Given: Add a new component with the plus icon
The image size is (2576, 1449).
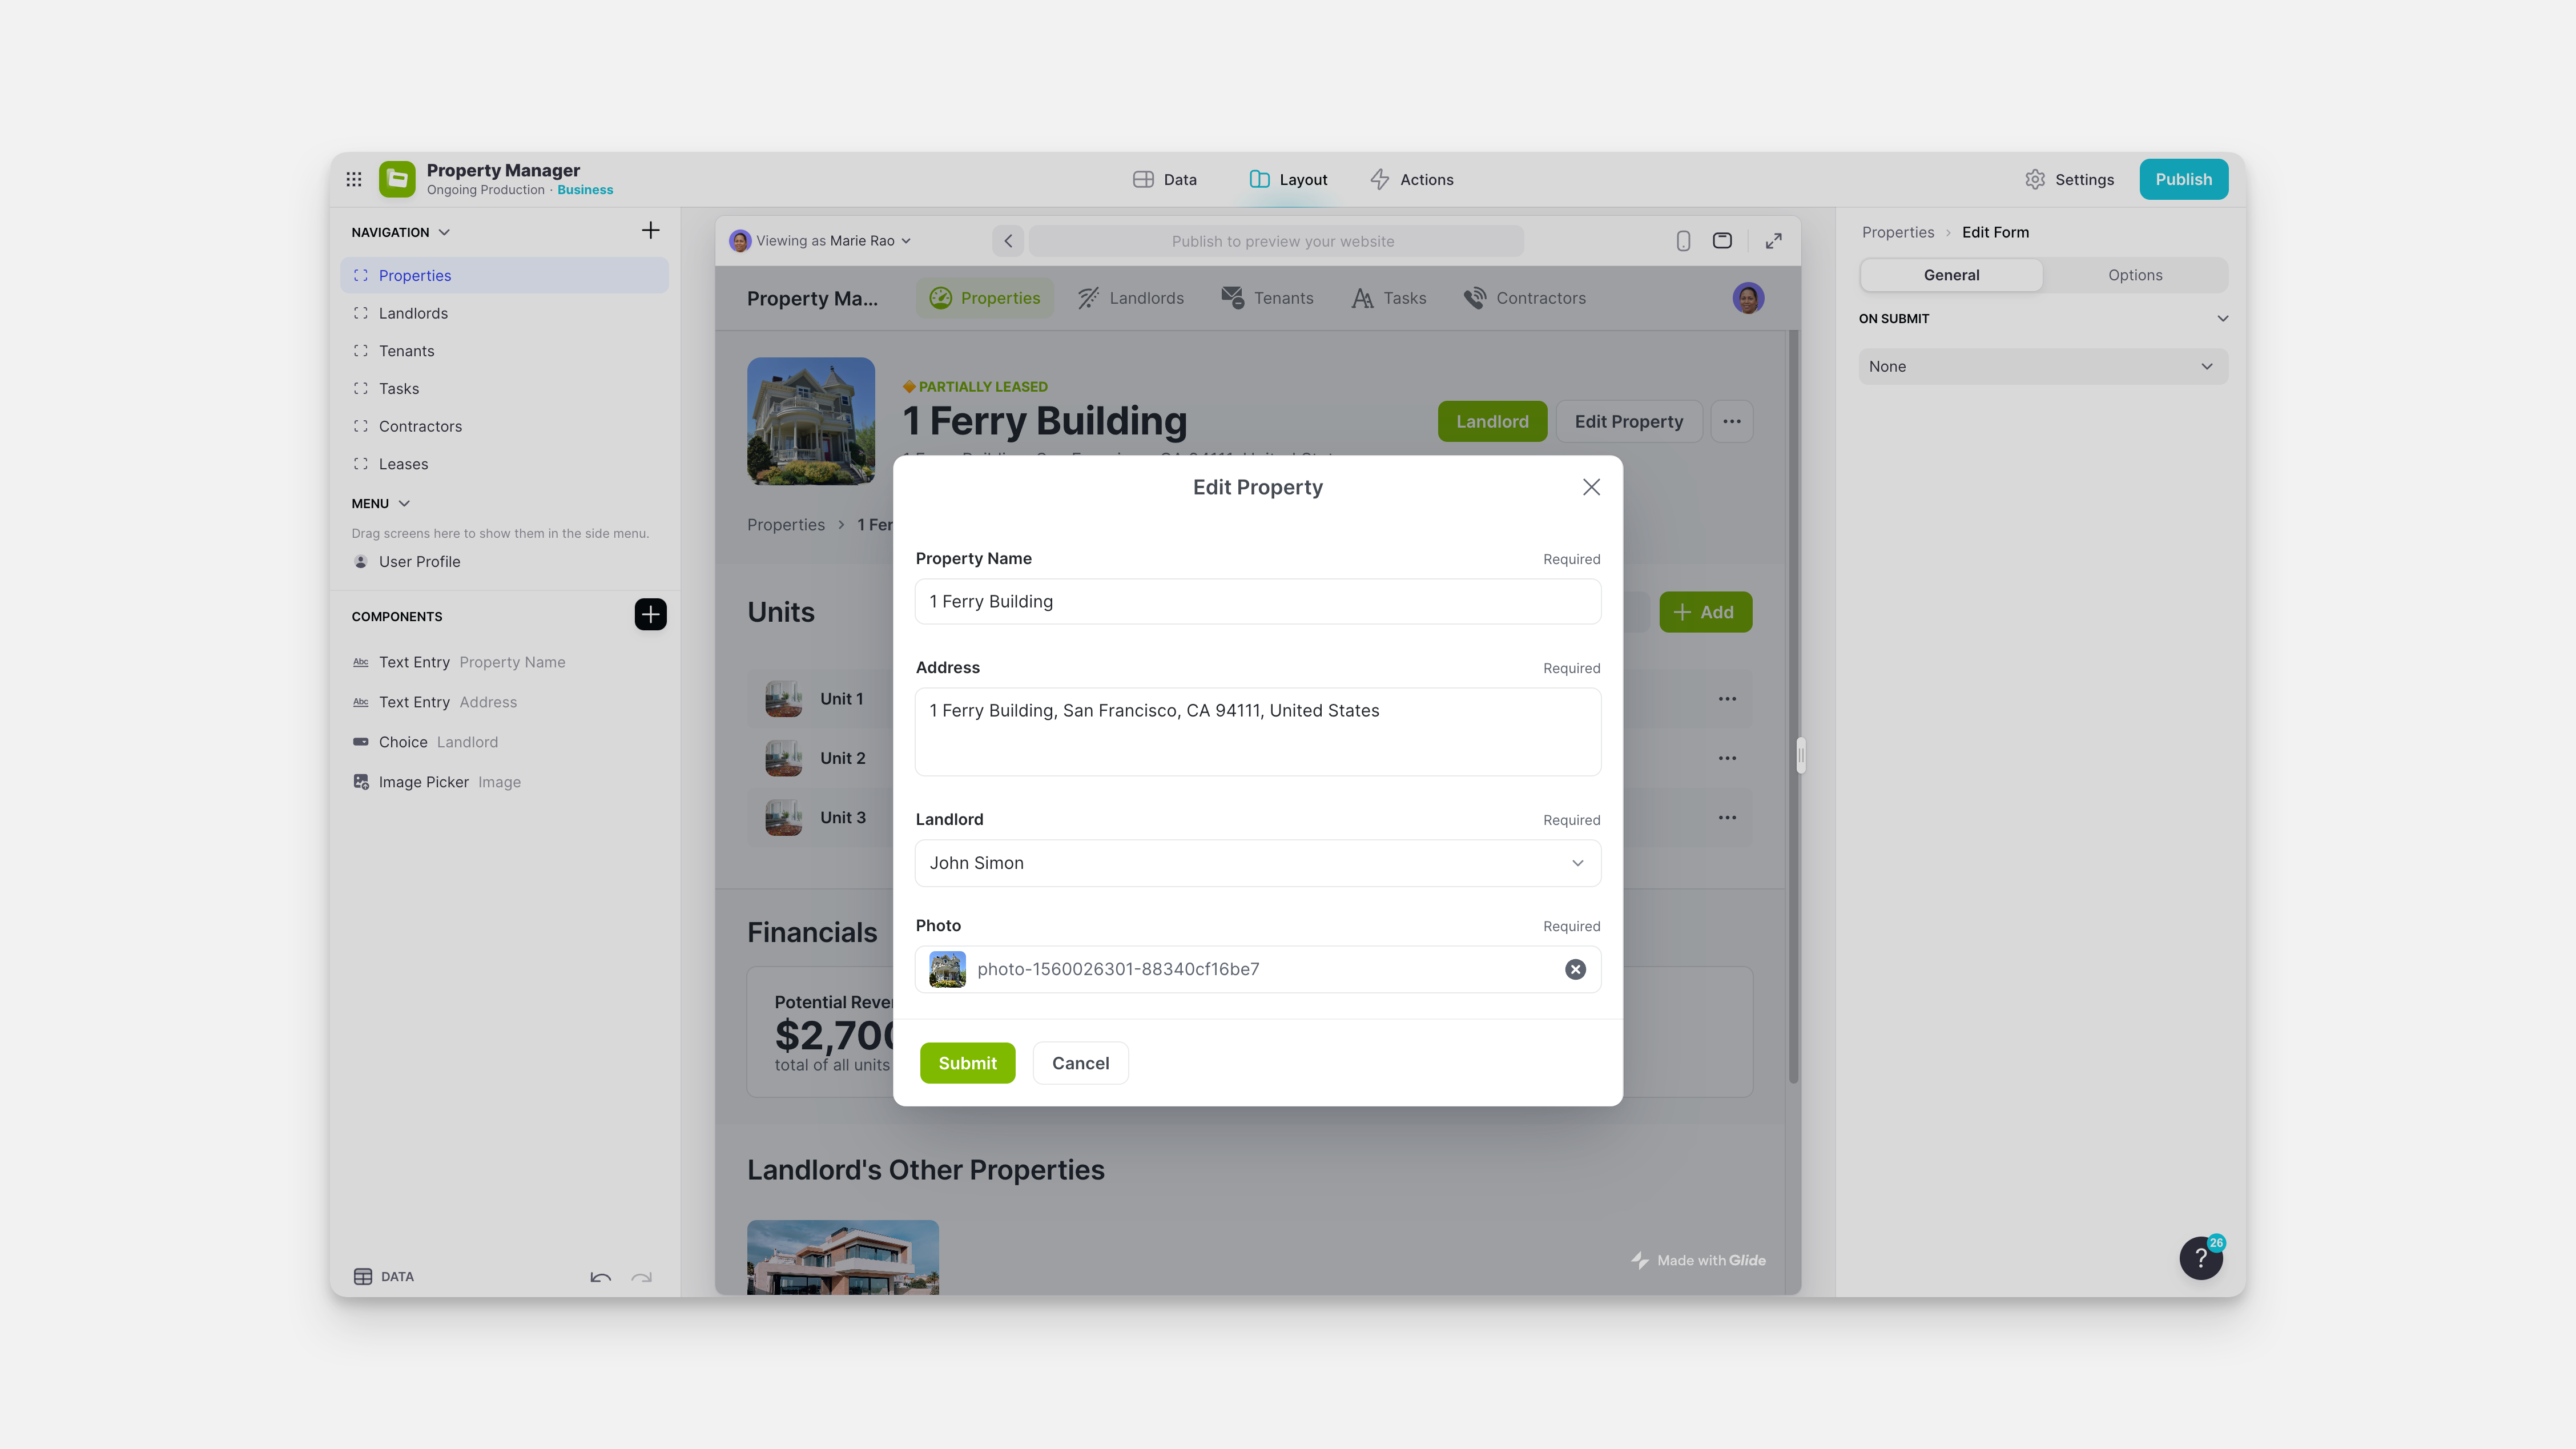Looking at the screenshot, I should pos(650,614).
